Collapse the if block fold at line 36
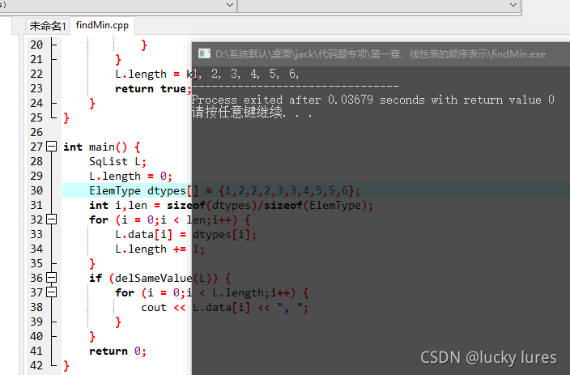570x375 pixels. [52, 278]
